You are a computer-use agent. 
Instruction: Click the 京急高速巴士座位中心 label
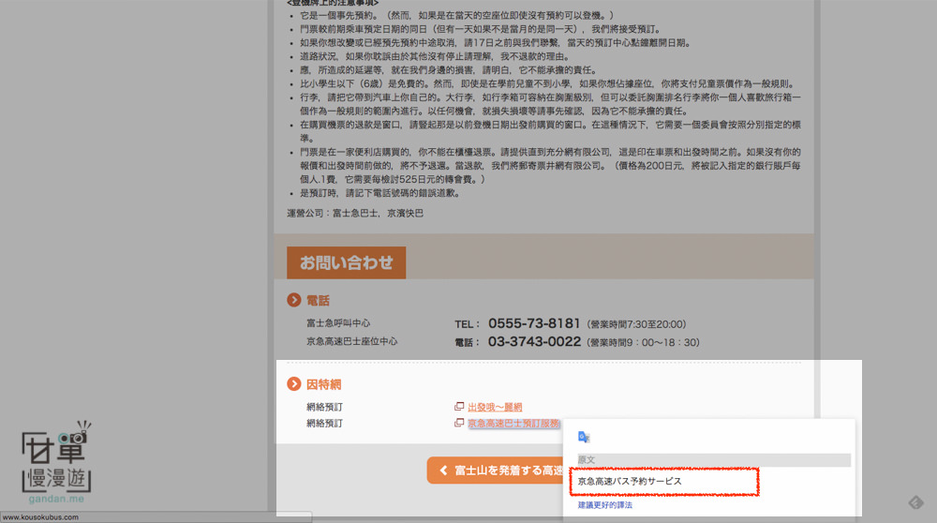click(x=352, y=341)
